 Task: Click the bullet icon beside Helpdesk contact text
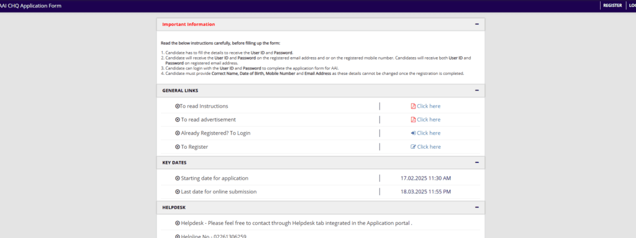click(177, 223)
